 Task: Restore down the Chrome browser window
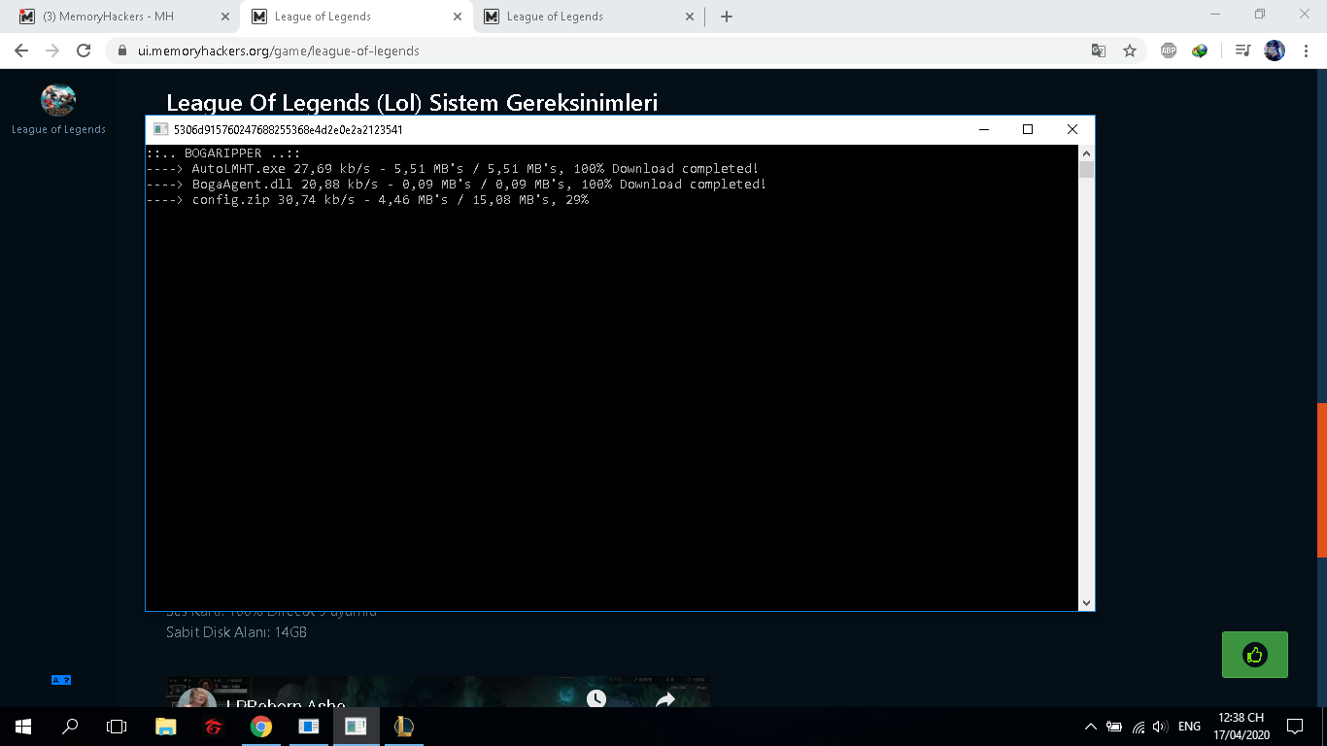point(1261,14)
